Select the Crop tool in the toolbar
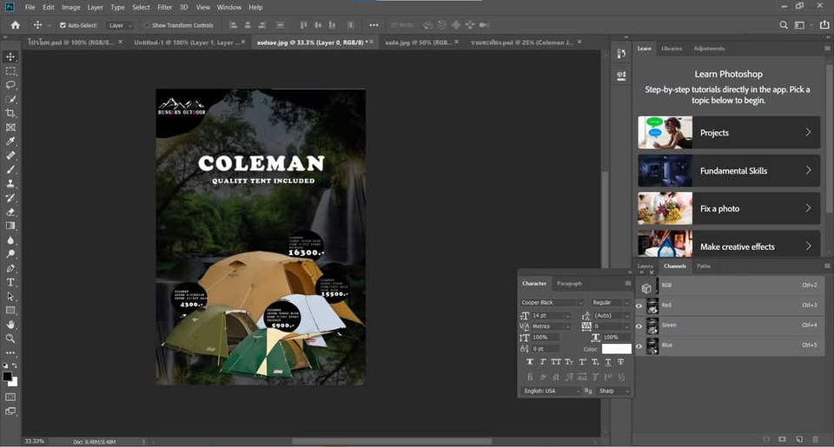834x447 pixels. (10, 113)
